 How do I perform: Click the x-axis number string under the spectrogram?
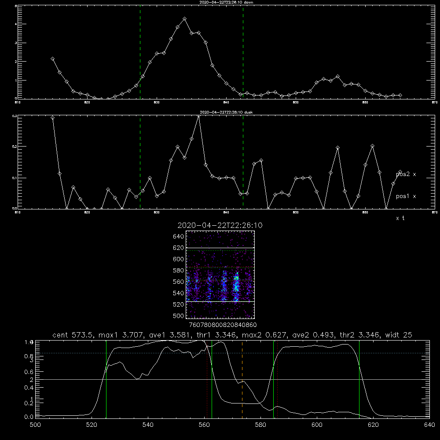(x=223, y=325)
